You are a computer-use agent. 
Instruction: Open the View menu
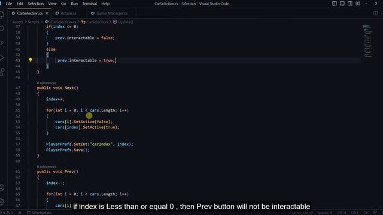point(52,4)
